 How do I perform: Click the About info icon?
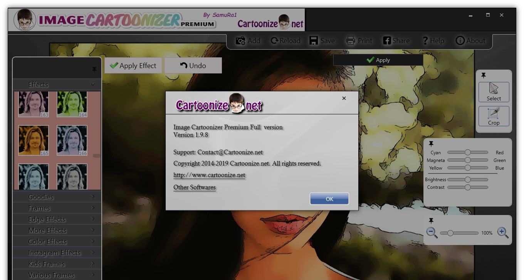(x=460, y=41)
